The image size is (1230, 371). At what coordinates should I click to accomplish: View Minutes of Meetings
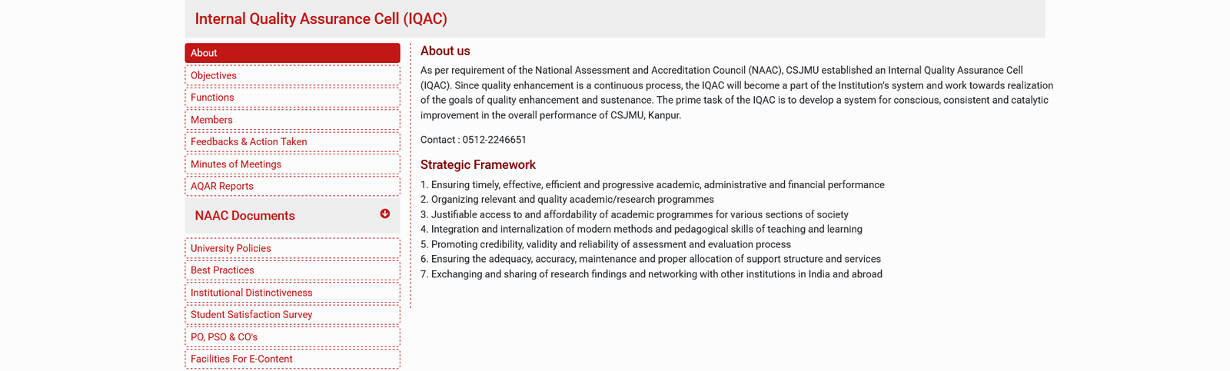point(236,164)
